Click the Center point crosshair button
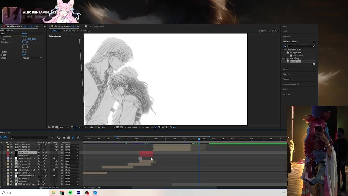Screen dimensions: 348x196 tap(24, 39)
